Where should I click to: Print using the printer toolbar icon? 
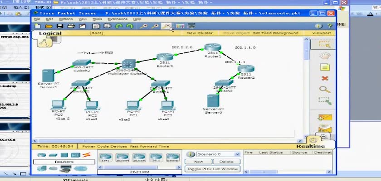[71, 26]
